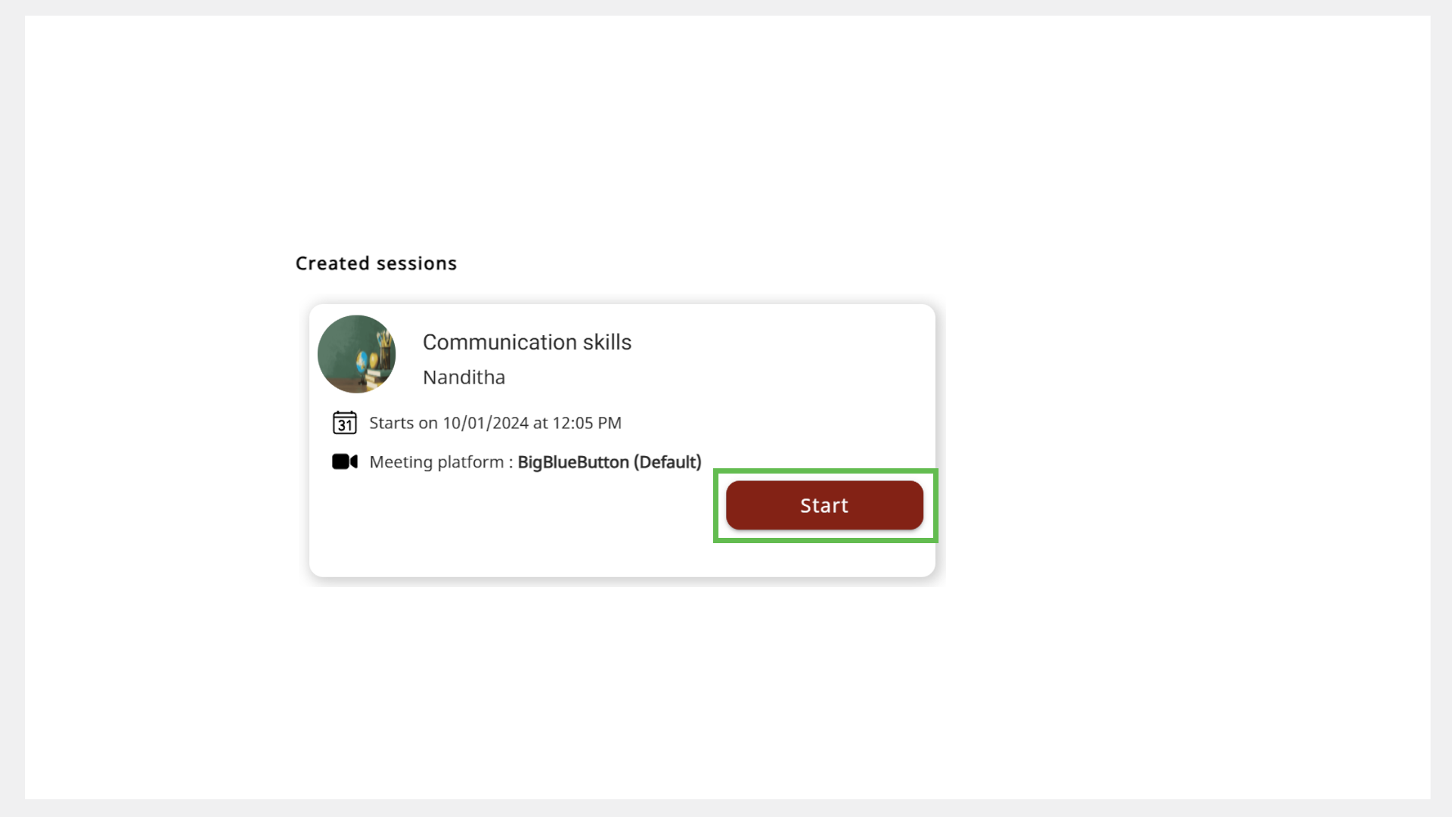Click the word 'Created' in the heading

pos(332,263)
